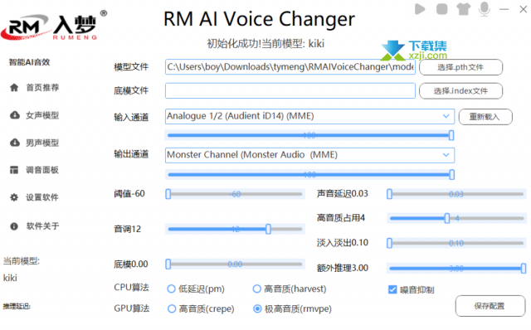Adjust the 底模0.00 slider
This screenshot has height=330, width=531.
coord(235,264)
